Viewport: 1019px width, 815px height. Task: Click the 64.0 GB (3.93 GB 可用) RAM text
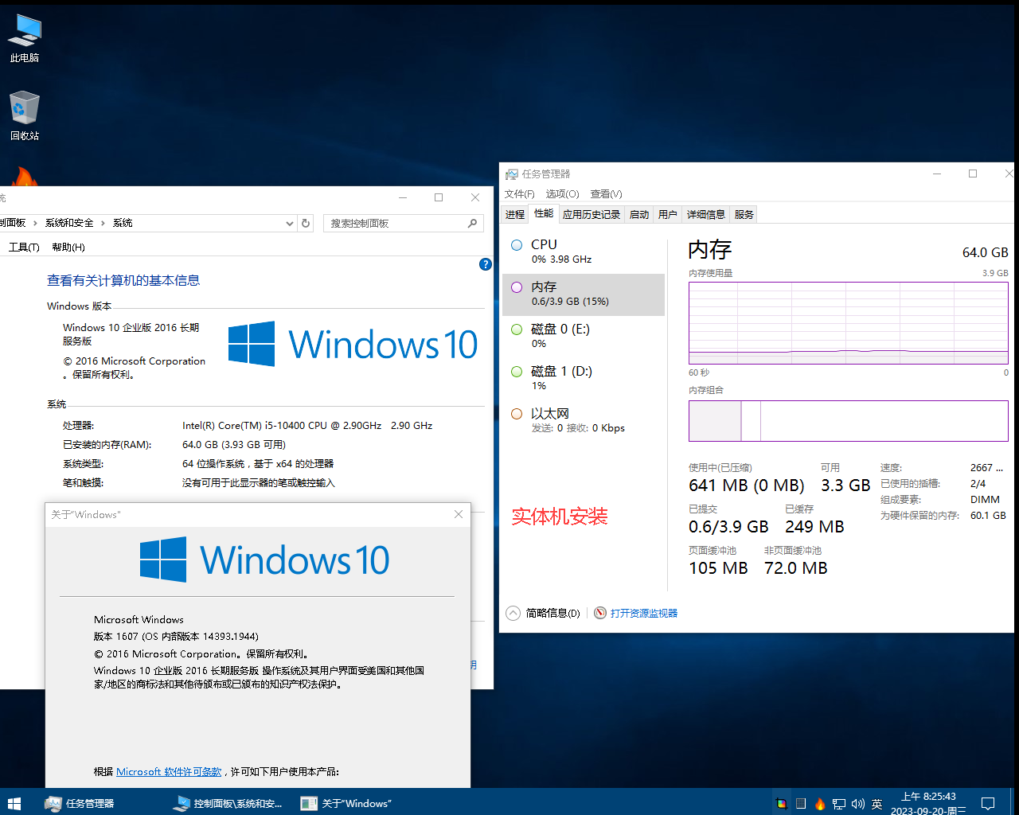point(234,445)
